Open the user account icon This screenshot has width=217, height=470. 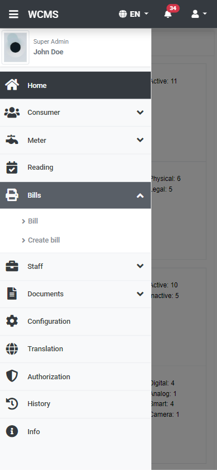coord(195,14)
